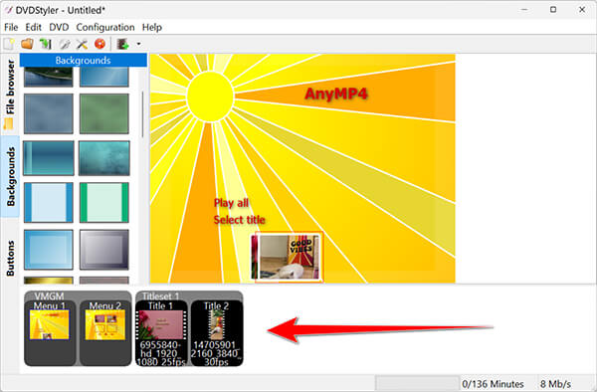Select Menu 1 in the VMGM group
Screen dimensions: 597x392
click(50, 332)
